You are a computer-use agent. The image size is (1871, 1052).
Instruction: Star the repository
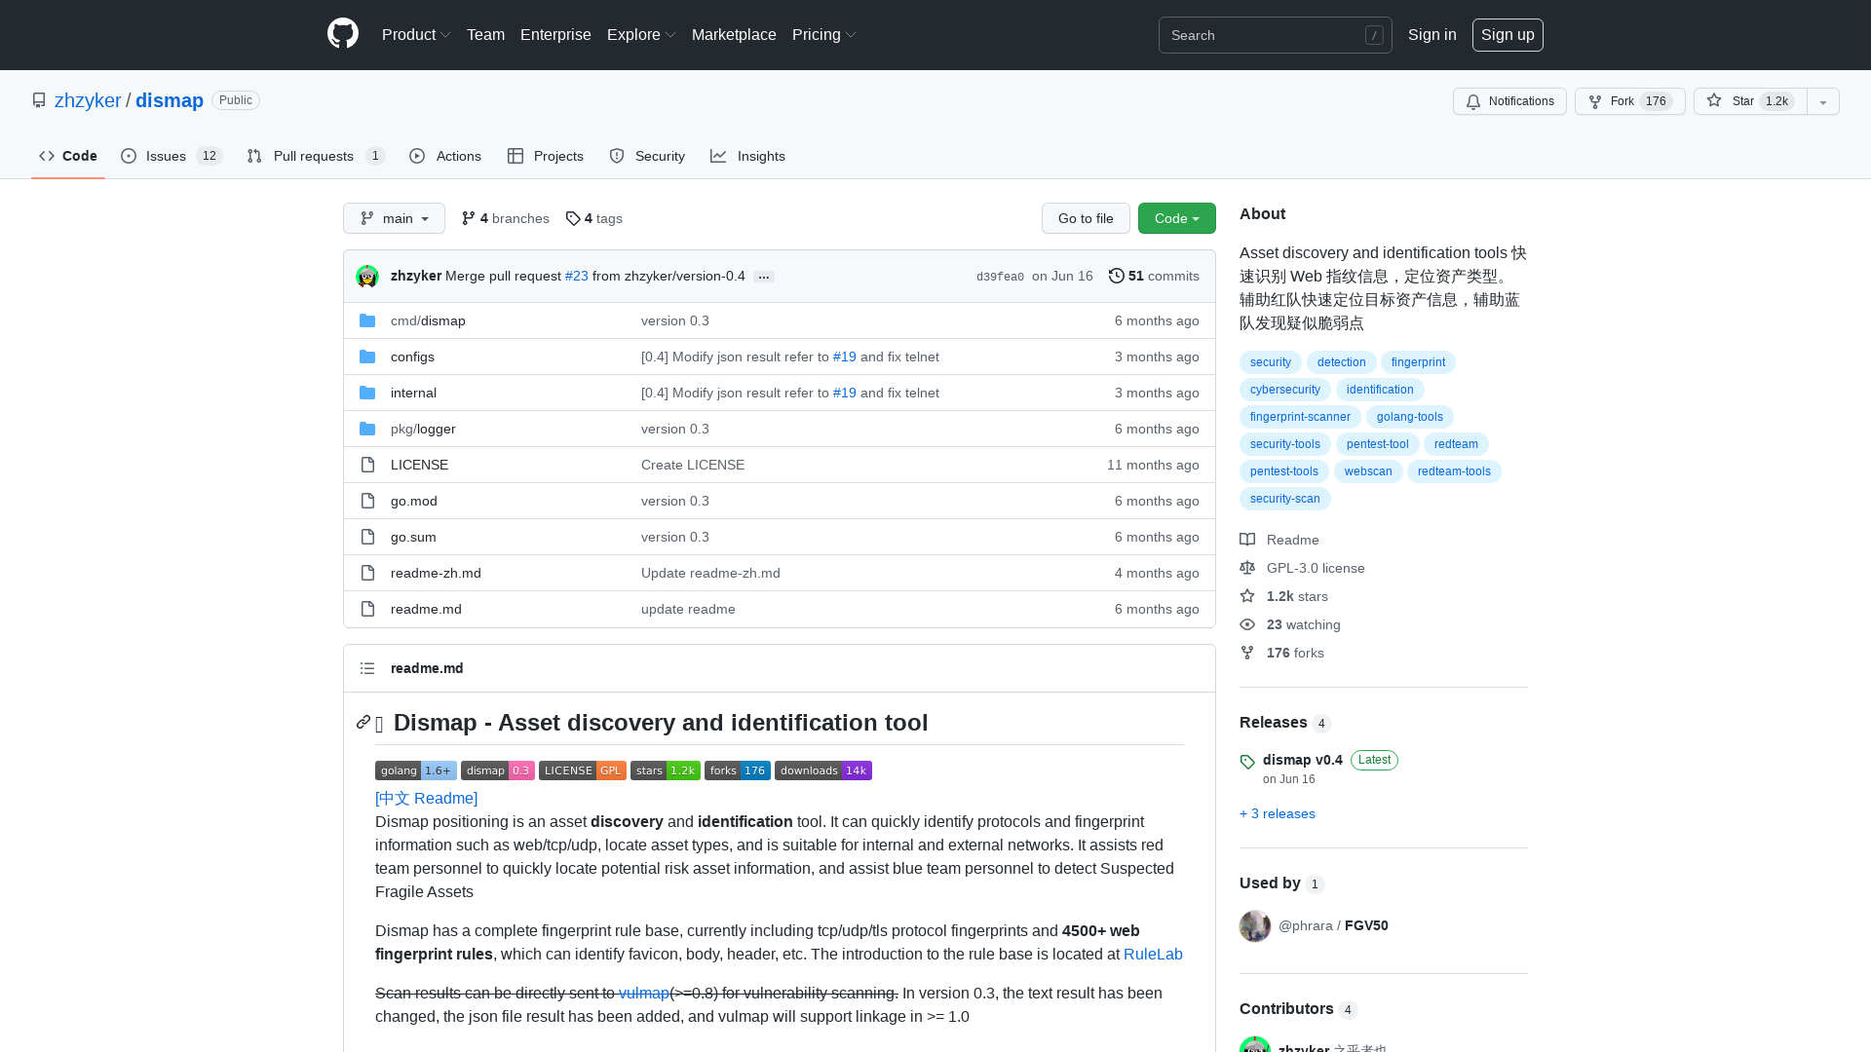[1750, 101]
